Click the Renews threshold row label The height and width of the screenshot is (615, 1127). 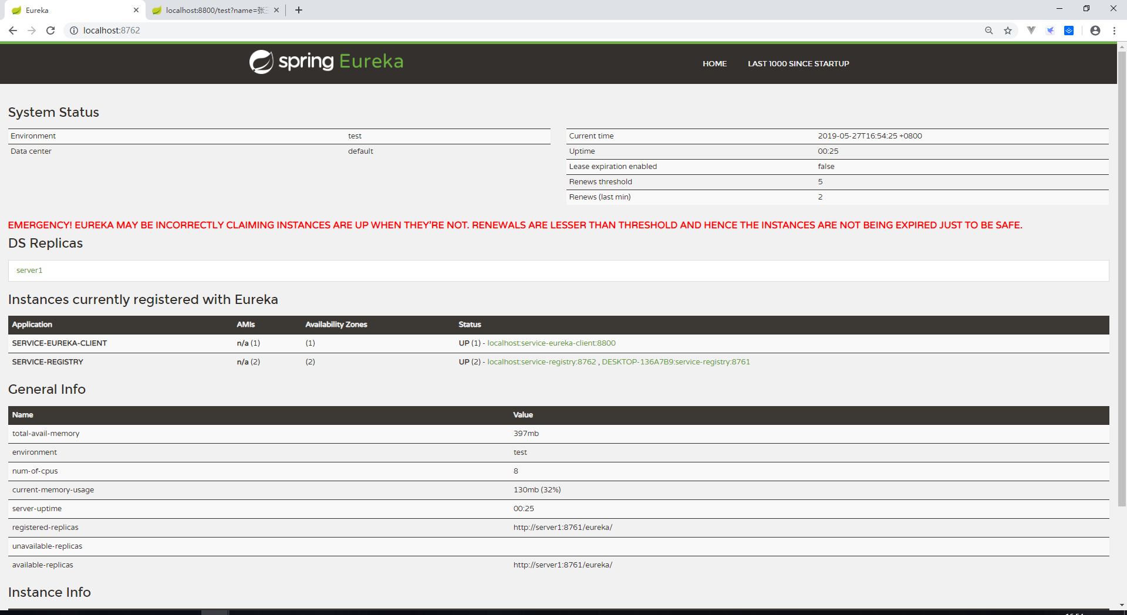[x=600, y=182]
